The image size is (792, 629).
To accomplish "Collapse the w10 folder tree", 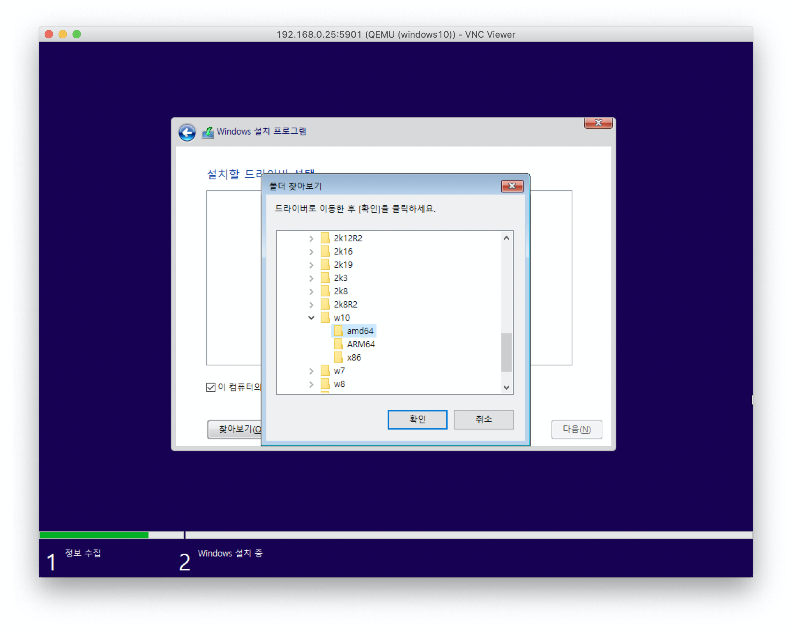I will coord(311,317).
